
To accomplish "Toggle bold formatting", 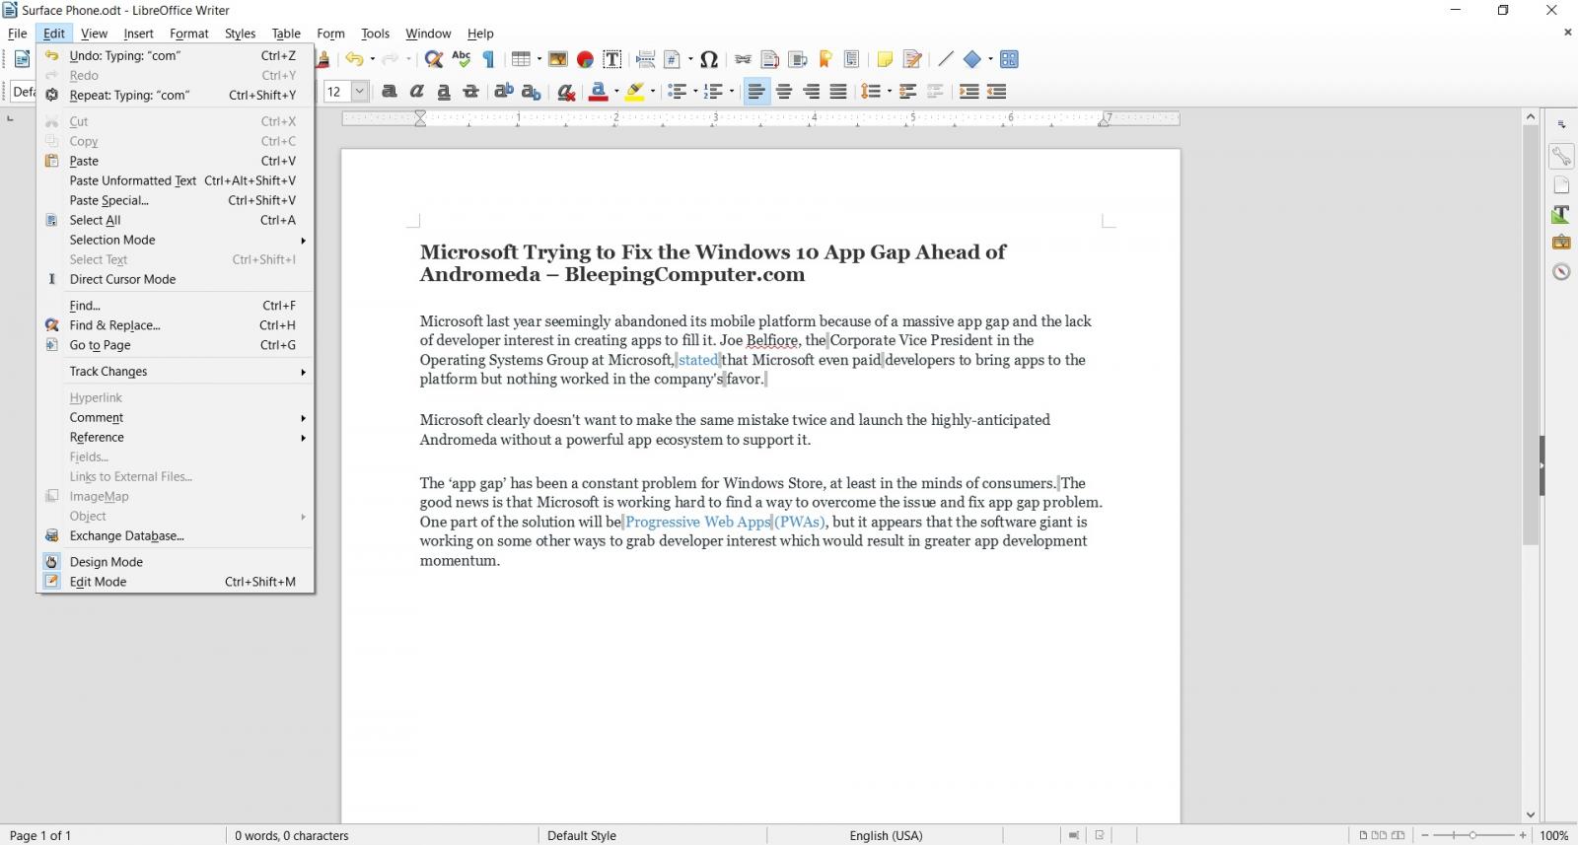I will click(390, 92).
